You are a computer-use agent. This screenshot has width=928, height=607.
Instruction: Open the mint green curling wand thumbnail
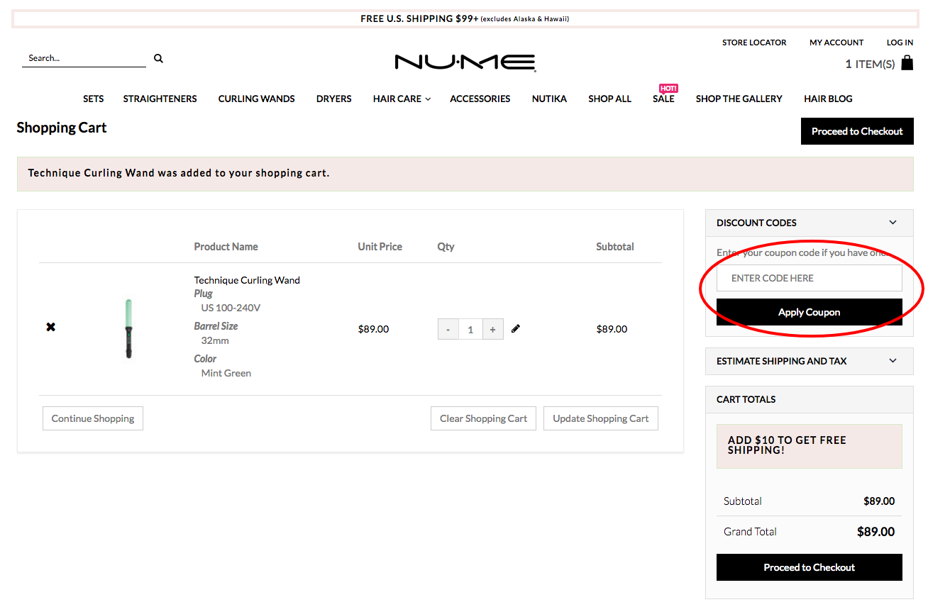(x=128, y=328)
